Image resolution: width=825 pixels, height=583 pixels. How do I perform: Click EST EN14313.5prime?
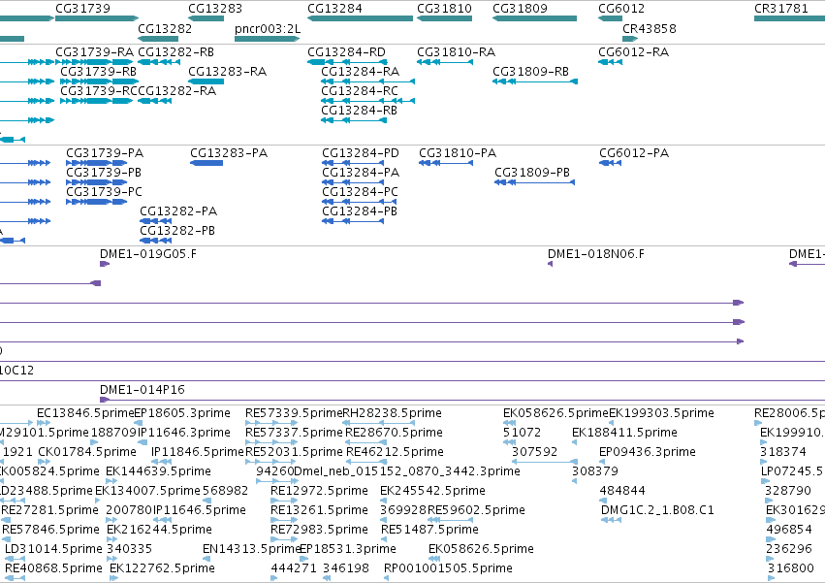pyautogui.click(x=251, y=550)
